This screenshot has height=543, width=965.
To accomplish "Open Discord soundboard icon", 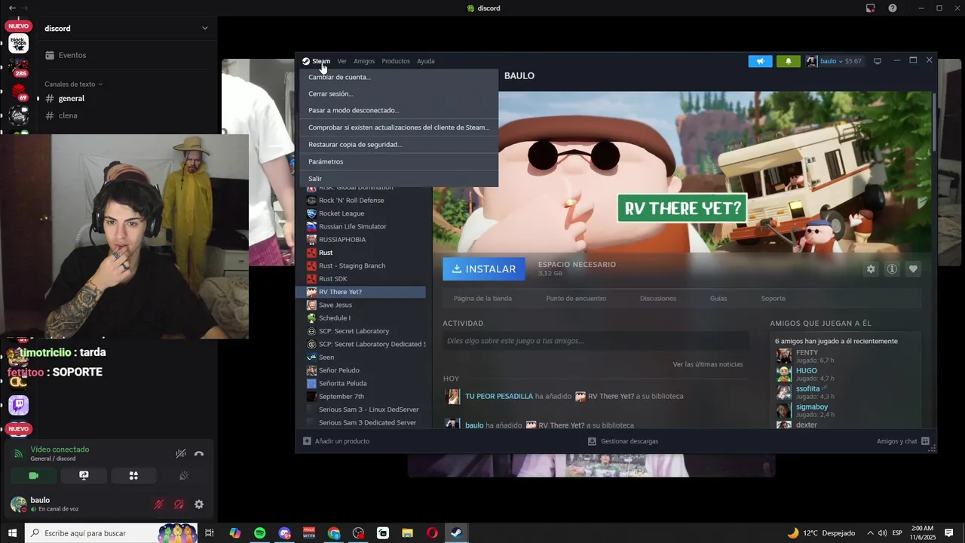I will pos(184,476).
